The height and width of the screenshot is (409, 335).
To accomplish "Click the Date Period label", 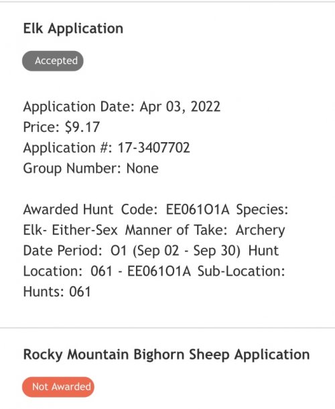I will tap(62, 251).
